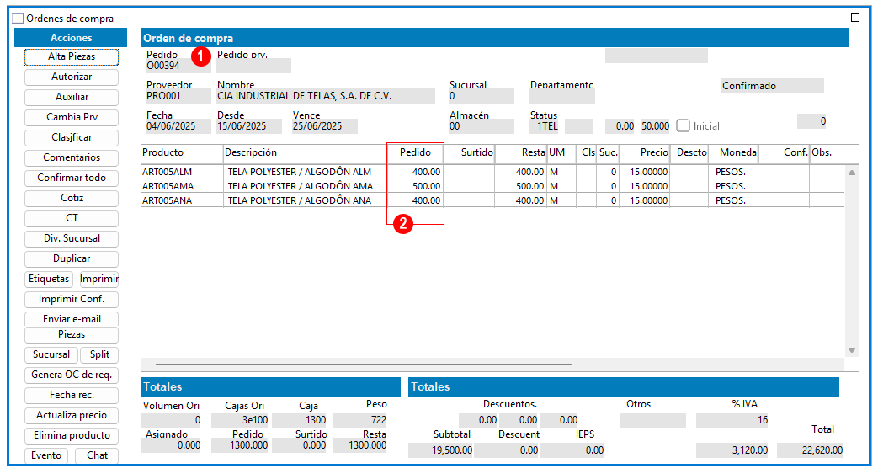Click the Nombre field CIA INDUSTRIAL DE TELAS
The image size is (878, 474).
[325, 96]
